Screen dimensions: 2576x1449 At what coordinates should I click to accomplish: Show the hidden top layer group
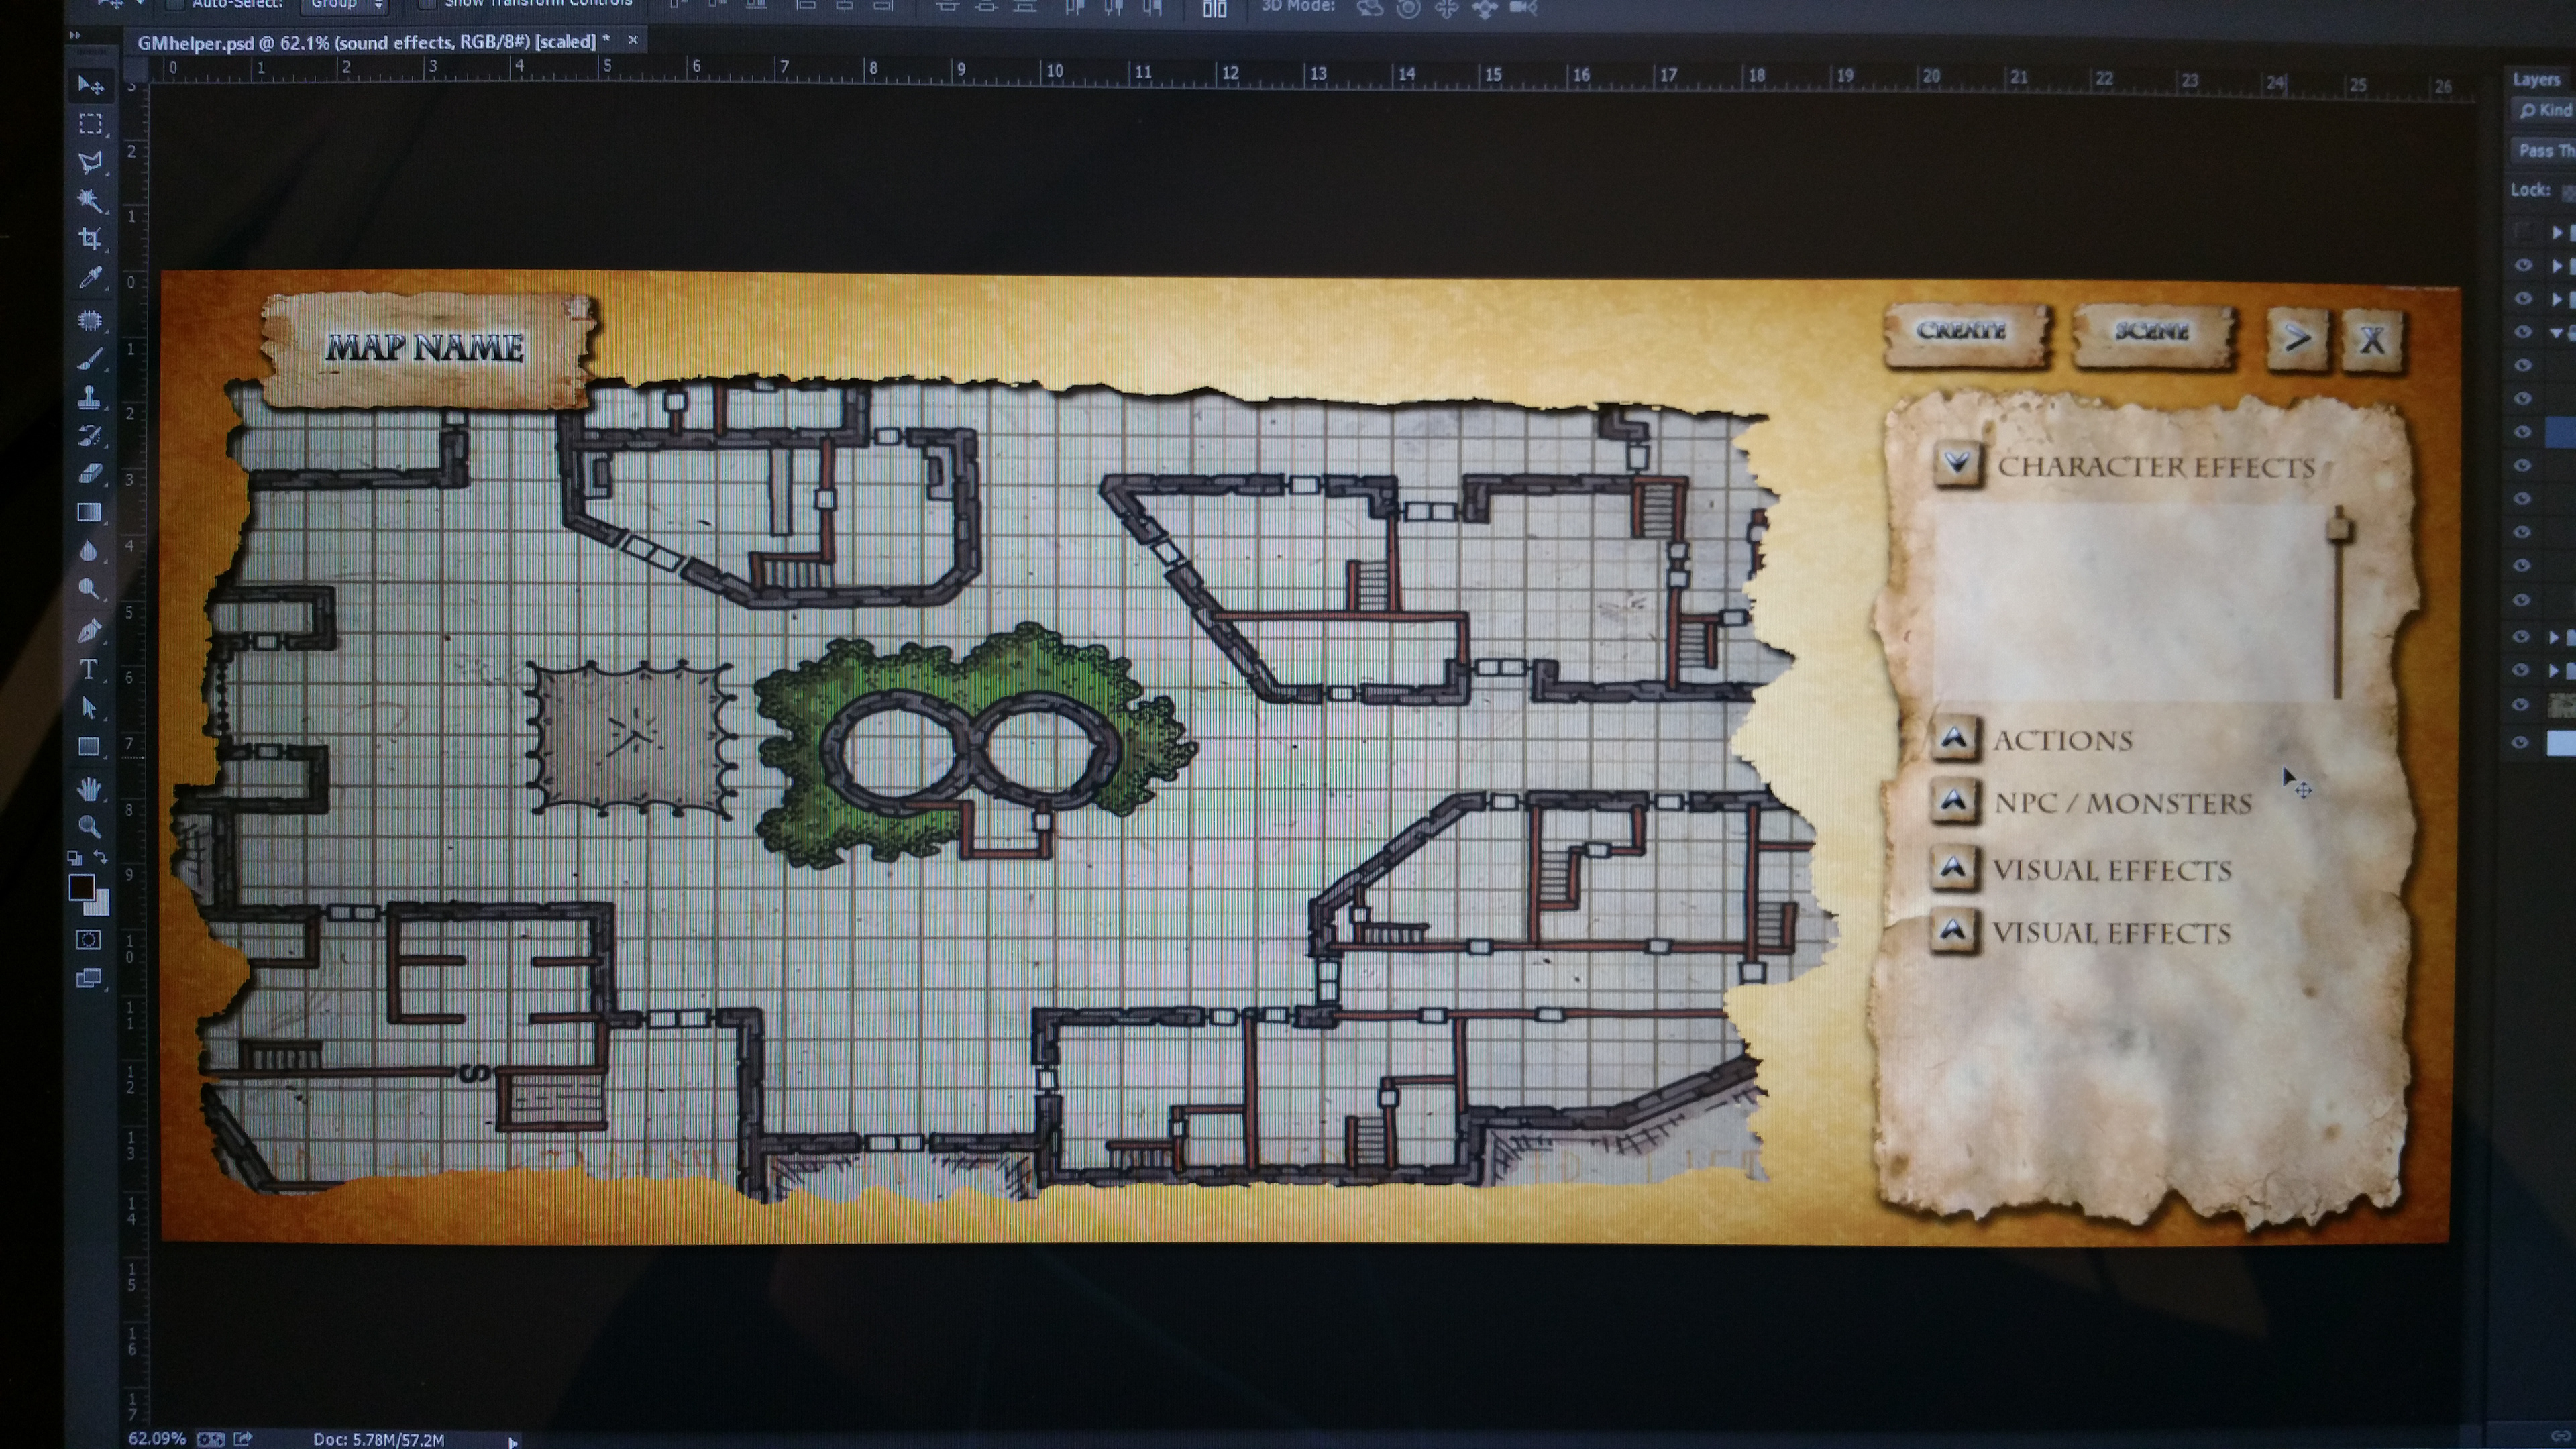[2523, 232]
